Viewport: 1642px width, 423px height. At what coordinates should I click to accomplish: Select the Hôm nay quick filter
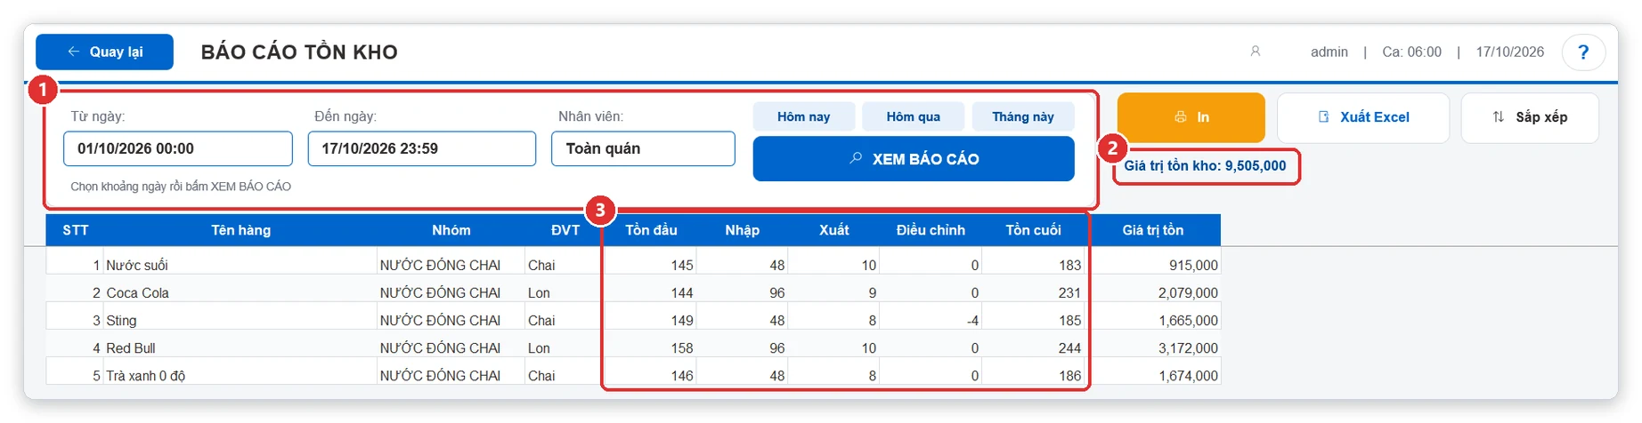(x=804, y=116)
